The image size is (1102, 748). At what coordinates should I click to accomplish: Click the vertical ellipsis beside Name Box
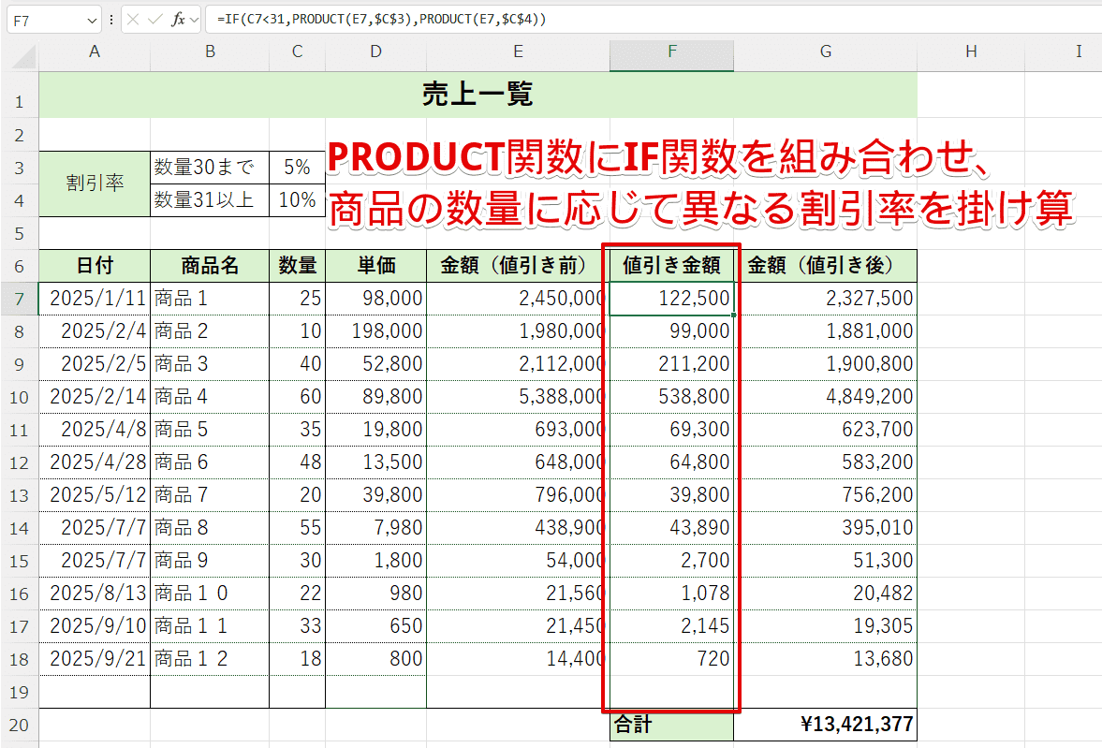[111, 19]
